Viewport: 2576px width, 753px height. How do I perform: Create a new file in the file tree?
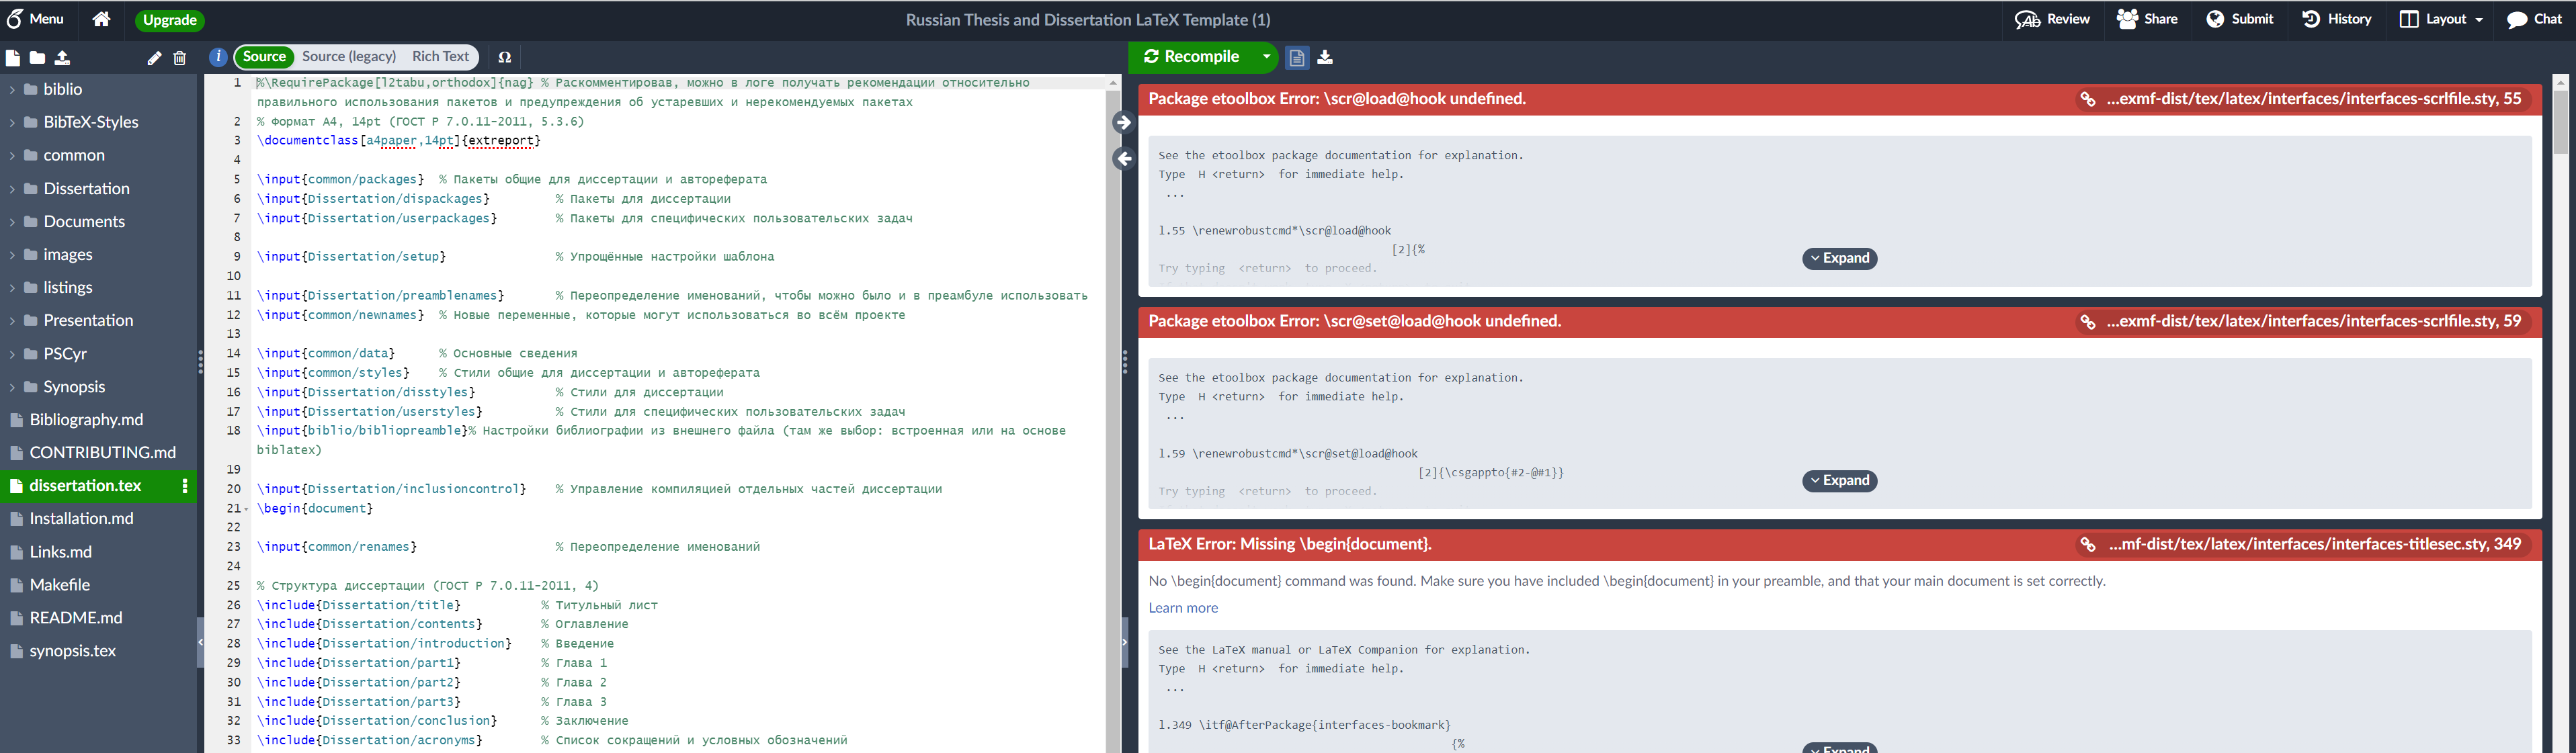pyautogui.click(x=13, y=58)
